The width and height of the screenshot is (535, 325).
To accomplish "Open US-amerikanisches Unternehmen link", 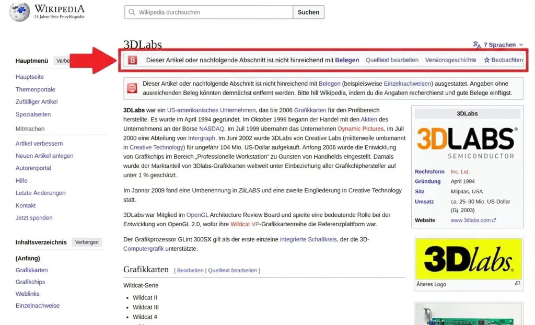I will (x=211, y=110).
